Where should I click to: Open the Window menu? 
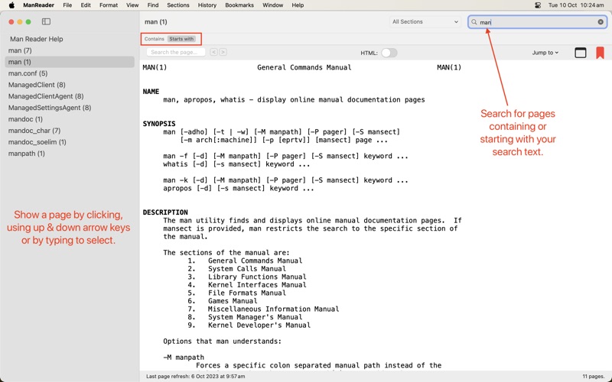tap(272, 5)
